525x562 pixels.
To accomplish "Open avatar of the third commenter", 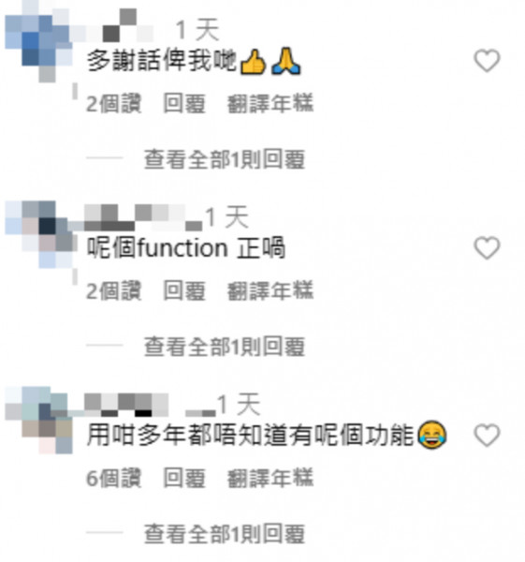I will (x=38, y=420).
